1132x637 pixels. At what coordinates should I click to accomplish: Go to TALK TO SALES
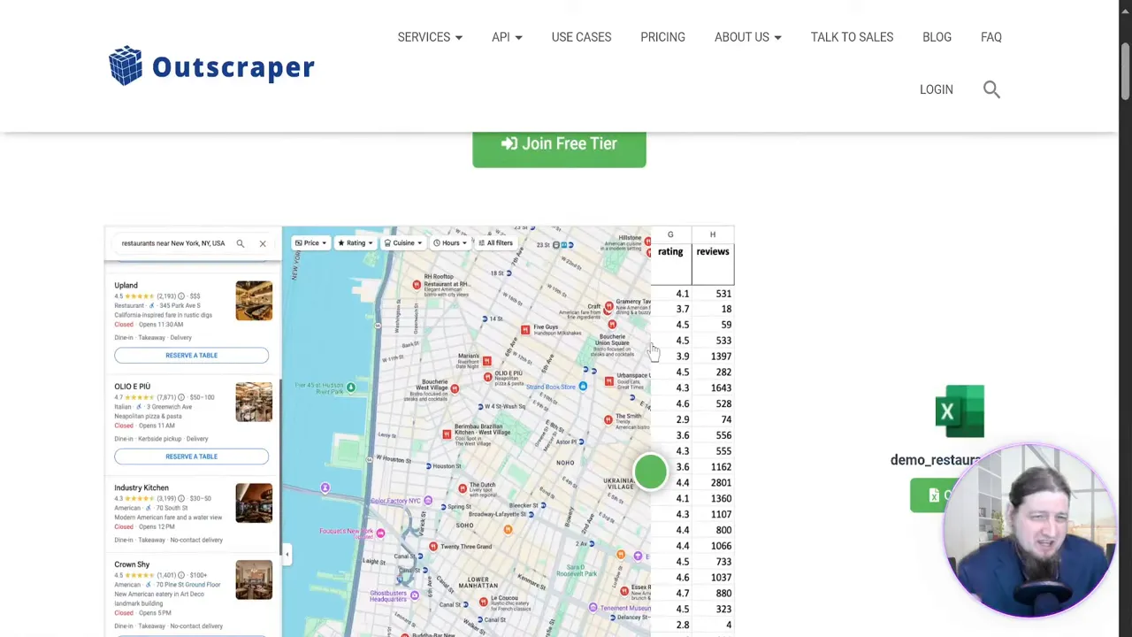click(x=852, y=37)
